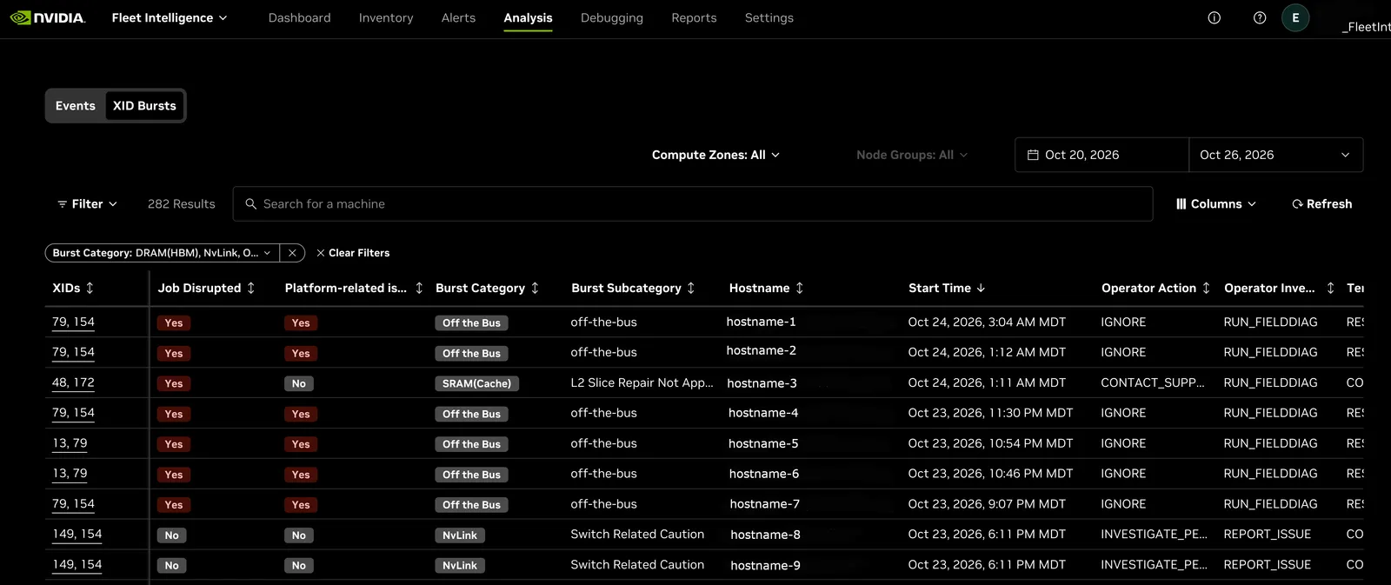The height and width of the screenshot is (585, 1391).
Task: Click Clear Filters
Action: [353, 253]
